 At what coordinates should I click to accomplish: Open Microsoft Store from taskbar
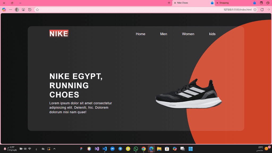(x=167, y=149)
